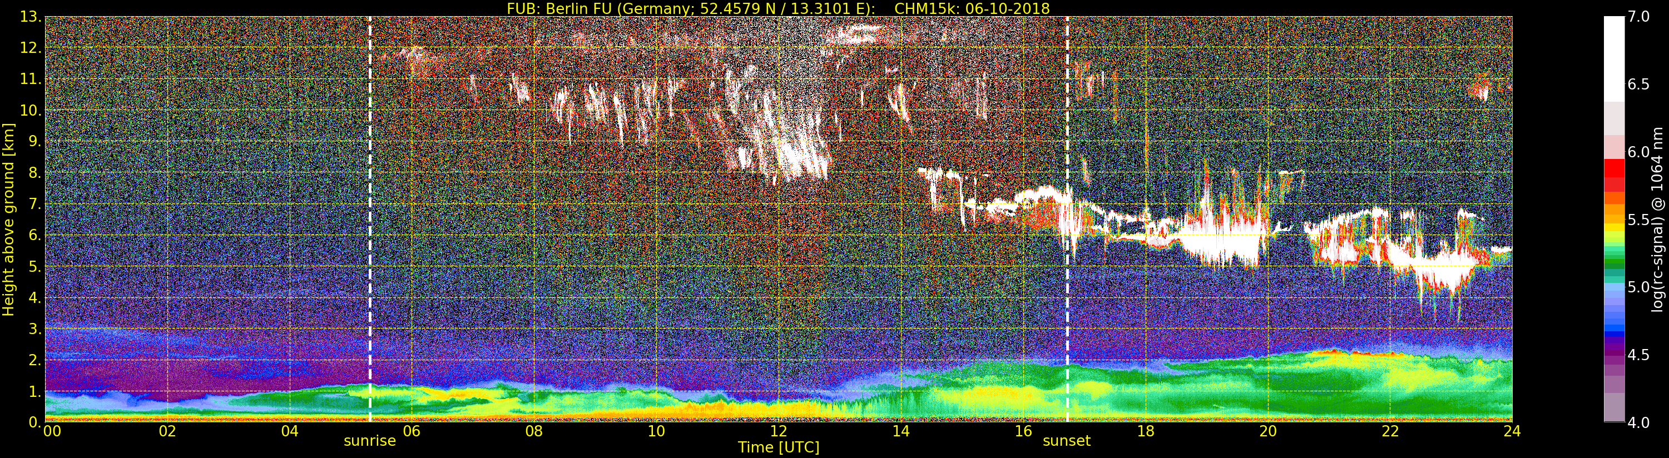
Task: Click height axis tick "13."
Action: click(31, 17)
